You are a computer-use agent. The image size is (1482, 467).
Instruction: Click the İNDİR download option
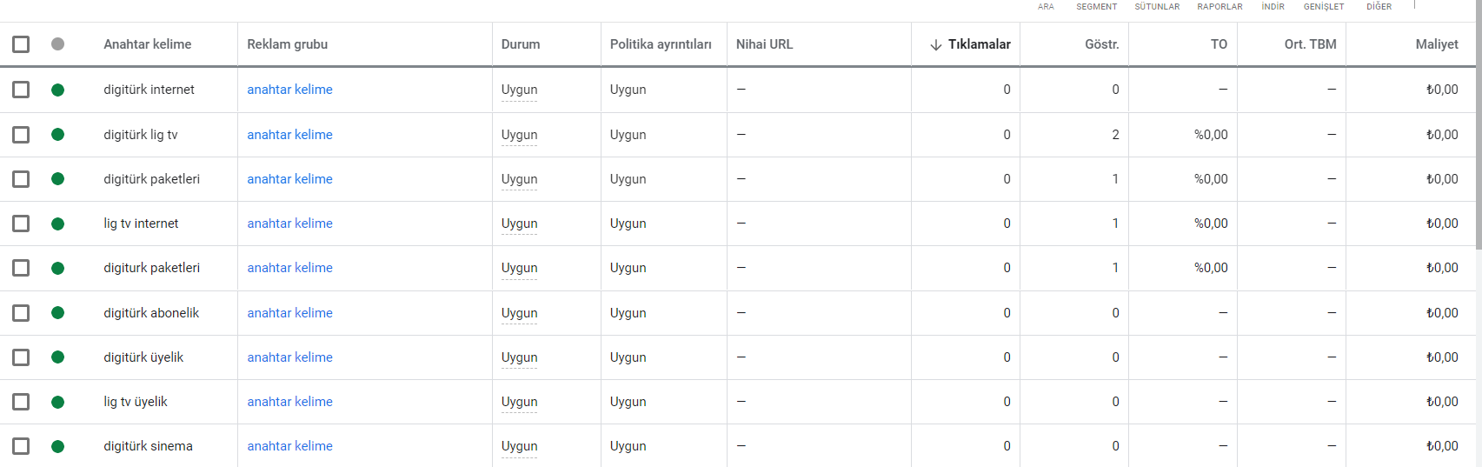pos(1273,7)
